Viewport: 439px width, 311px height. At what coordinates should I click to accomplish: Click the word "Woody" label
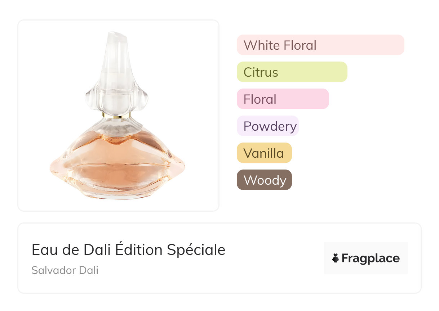(265, 180)
